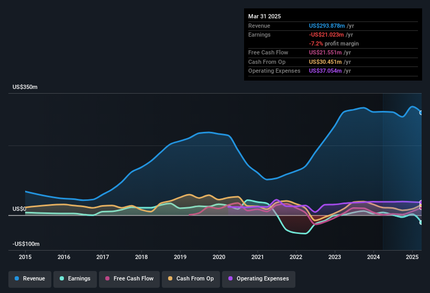Click the Earnings label in the tooltip

(x=259, y=35)
